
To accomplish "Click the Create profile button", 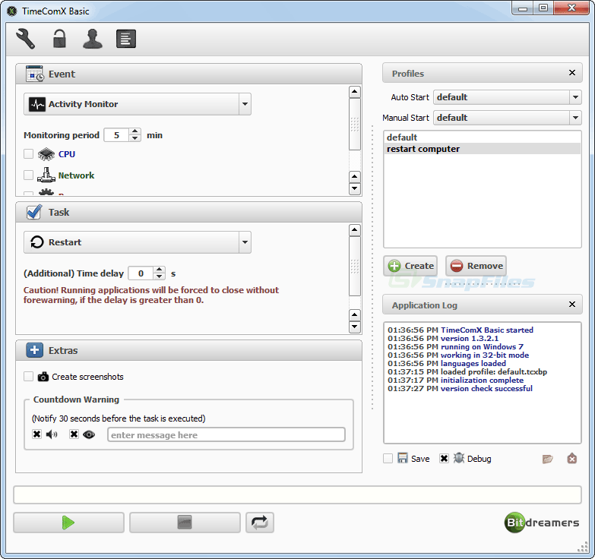I will click(410, 266).
